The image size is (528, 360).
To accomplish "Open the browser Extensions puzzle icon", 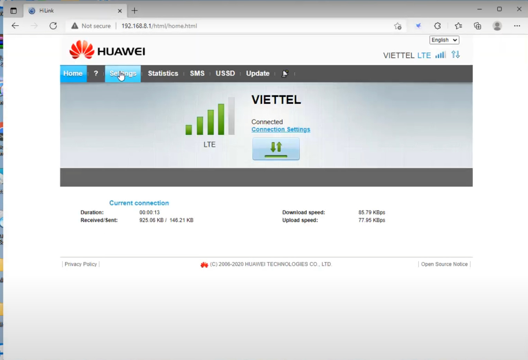I will (x=438, y=26).
